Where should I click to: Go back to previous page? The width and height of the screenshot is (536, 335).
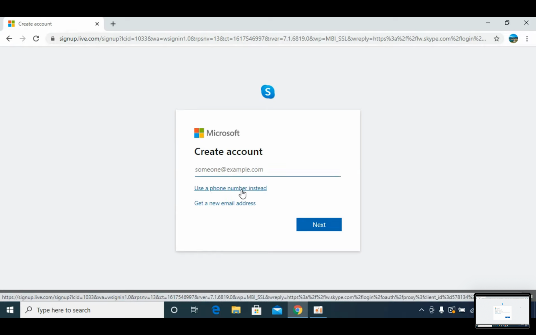click(9, 39)
